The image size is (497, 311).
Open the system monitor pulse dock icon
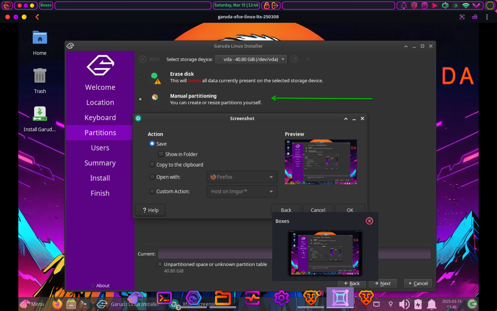(x=252, y=298)
